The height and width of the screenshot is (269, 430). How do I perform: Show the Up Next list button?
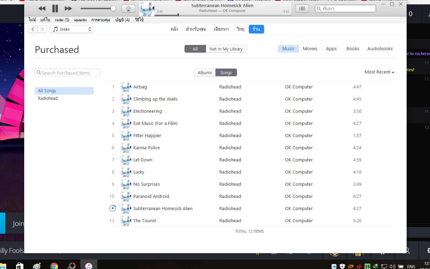[x=302, y=9]
